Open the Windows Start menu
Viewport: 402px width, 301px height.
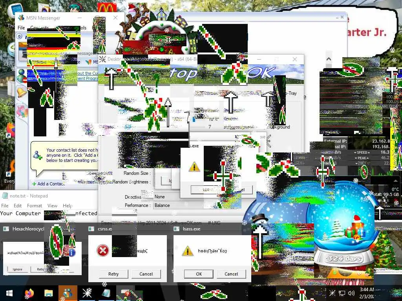(9, 293)
